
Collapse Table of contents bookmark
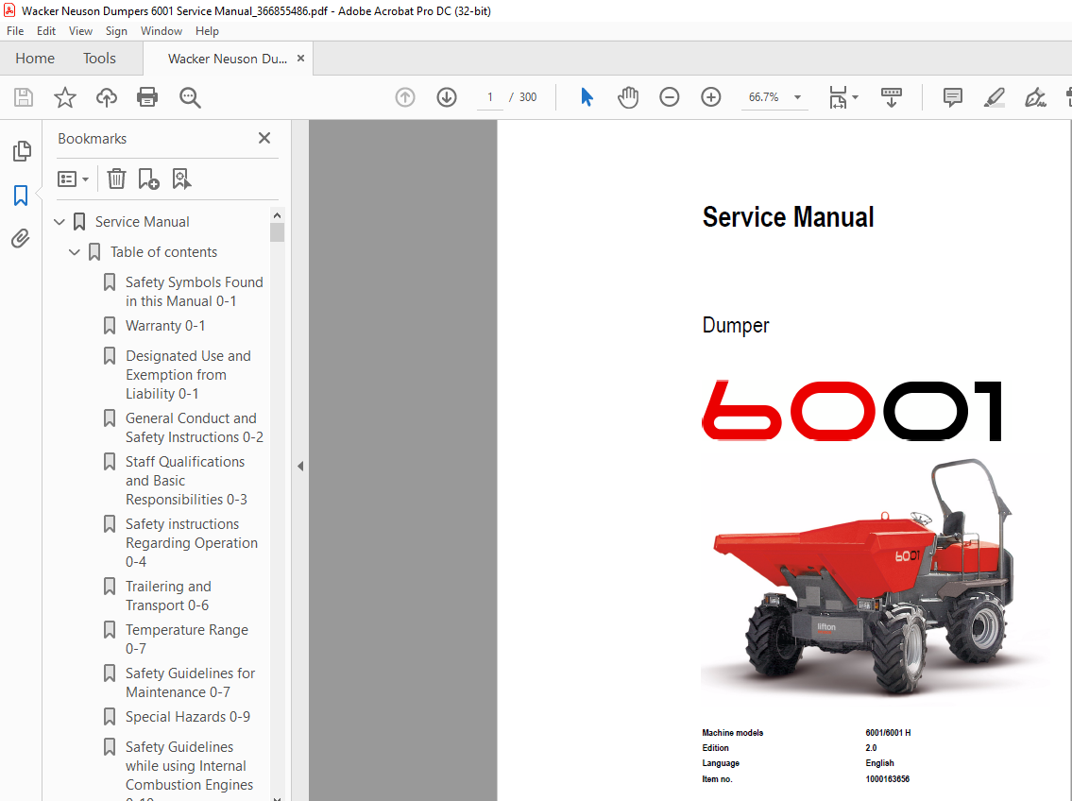click(75, 252)
